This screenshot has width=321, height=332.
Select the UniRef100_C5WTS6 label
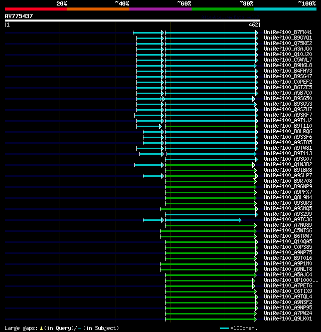[288, 230]
